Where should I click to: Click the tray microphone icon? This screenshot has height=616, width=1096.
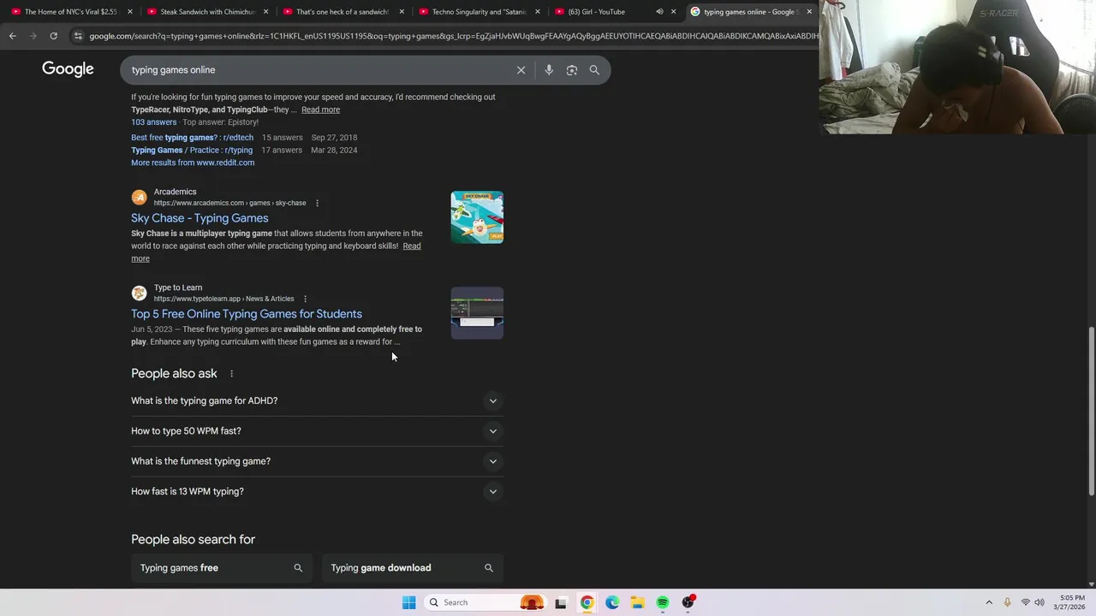pyautogui.click(x=1007, y=602)
